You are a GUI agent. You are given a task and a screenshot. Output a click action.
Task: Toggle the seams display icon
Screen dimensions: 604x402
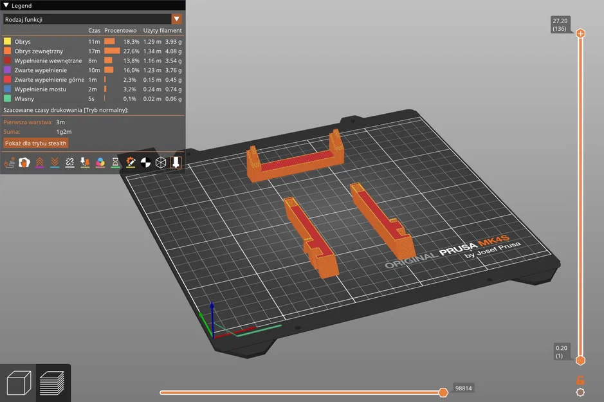(x=70, y=163)
